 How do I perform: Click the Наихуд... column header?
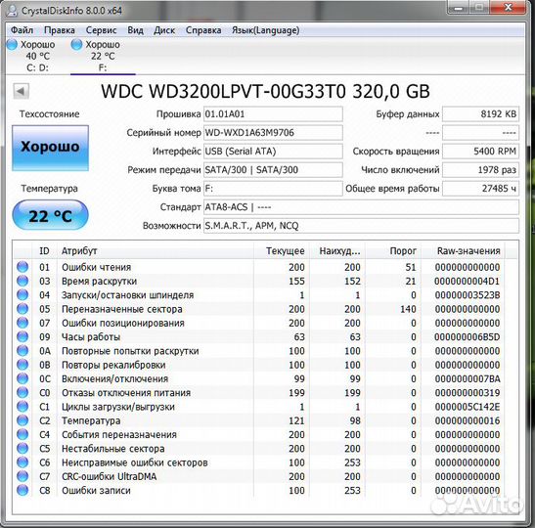337,251
